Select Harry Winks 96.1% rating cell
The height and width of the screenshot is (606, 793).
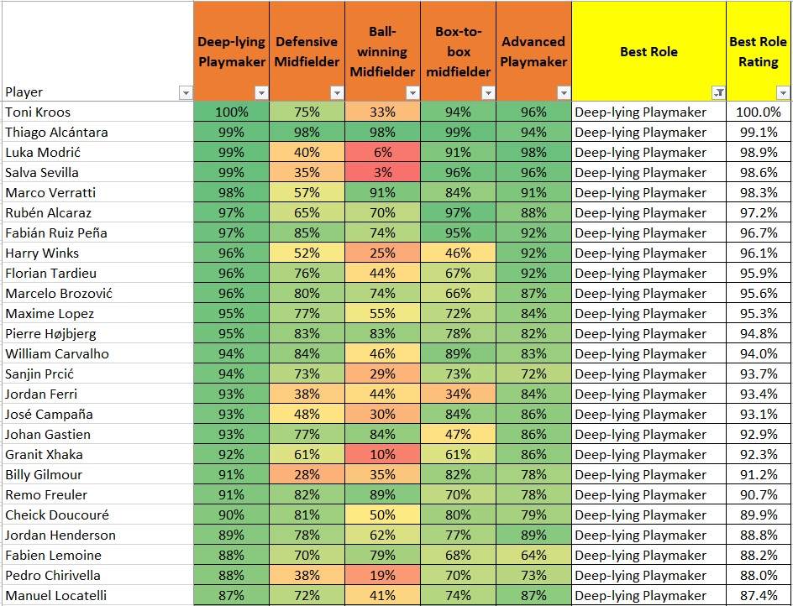[x=759, y=253]
